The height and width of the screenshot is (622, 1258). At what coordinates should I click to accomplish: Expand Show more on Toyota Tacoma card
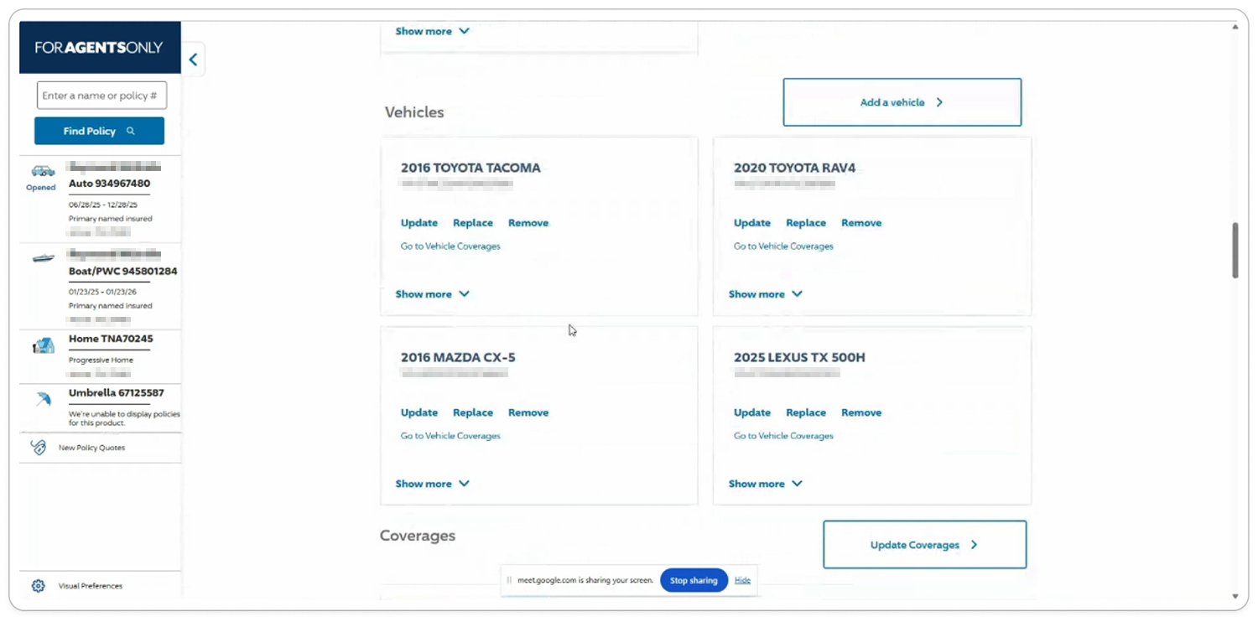coord(432,294)
